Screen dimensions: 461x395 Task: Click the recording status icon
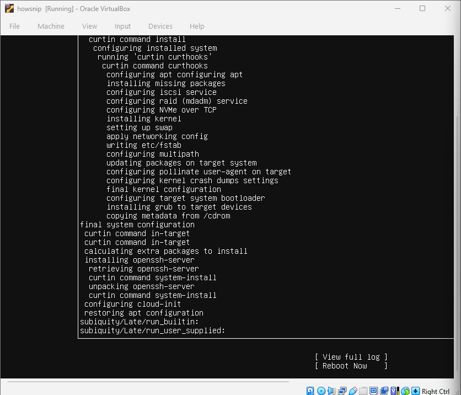click(384, 391)
